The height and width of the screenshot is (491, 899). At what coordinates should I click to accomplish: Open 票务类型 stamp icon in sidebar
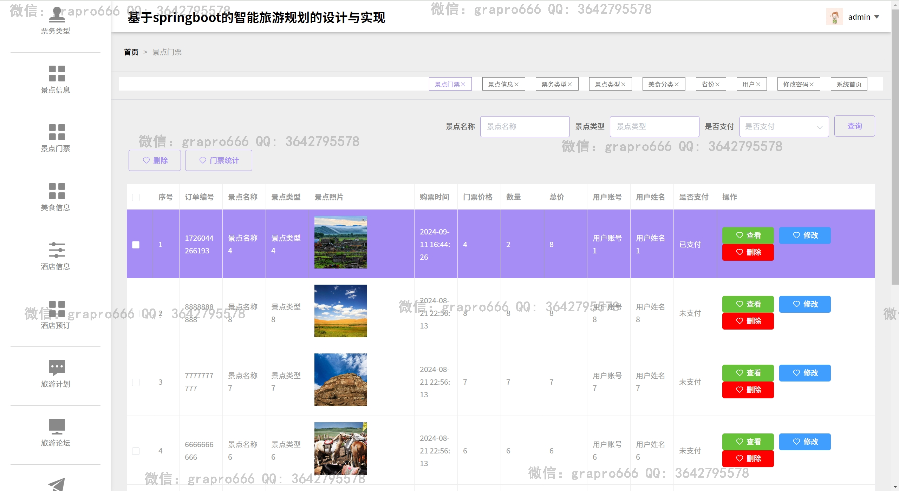click(x=57, y=15)
